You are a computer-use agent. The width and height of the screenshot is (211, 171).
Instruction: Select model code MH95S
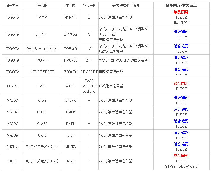(x=71, y=147)
